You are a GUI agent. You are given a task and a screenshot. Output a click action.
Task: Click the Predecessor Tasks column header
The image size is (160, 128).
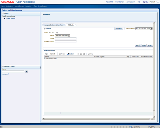(147, 56)
